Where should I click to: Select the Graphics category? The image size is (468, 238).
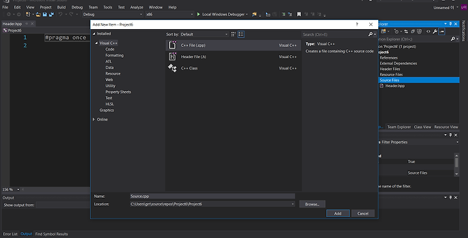pos(107,110)
